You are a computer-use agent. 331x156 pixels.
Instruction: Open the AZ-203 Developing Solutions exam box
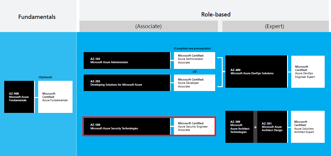point(127,83)
